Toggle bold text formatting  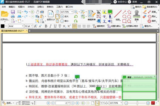(x=46, y=26)
